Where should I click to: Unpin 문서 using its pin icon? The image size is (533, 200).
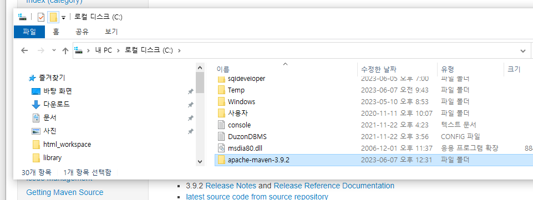coord(191,118)
